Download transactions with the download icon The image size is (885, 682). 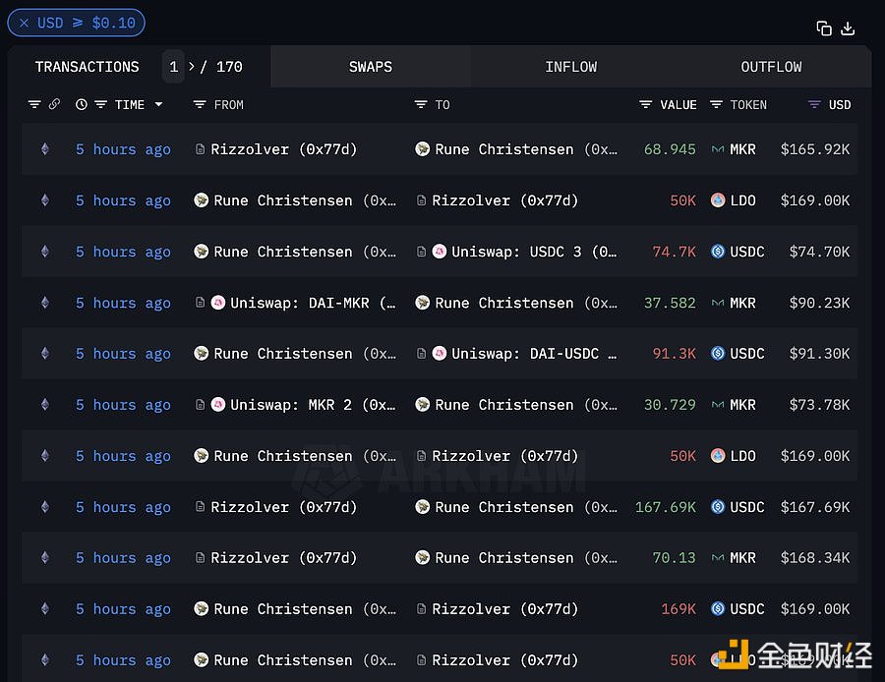tap(848, 28)
